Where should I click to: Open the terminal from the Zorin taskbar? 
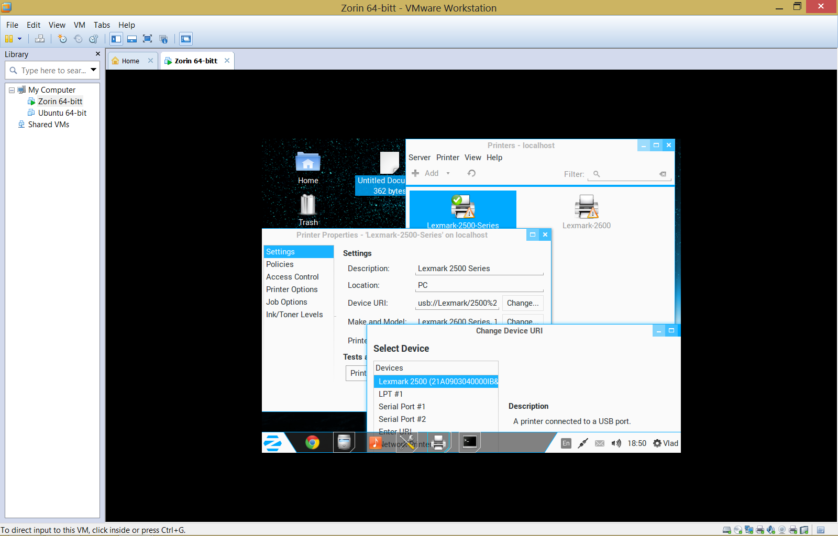[x=470, y=442]
